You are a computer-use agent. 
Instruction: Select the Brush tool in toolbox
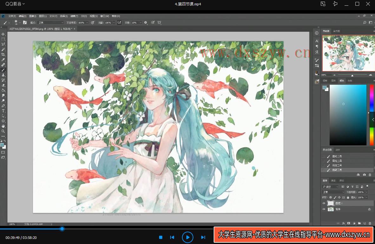point(3,70)
